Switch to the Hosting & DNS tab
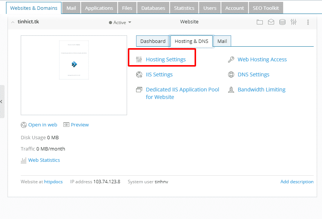The height and width of the screenshot is (219, 322). (191, 41)
